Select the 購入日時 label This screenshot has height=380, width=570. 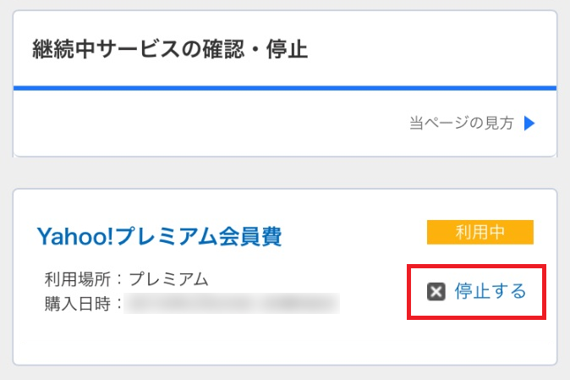tap(78, 304)
